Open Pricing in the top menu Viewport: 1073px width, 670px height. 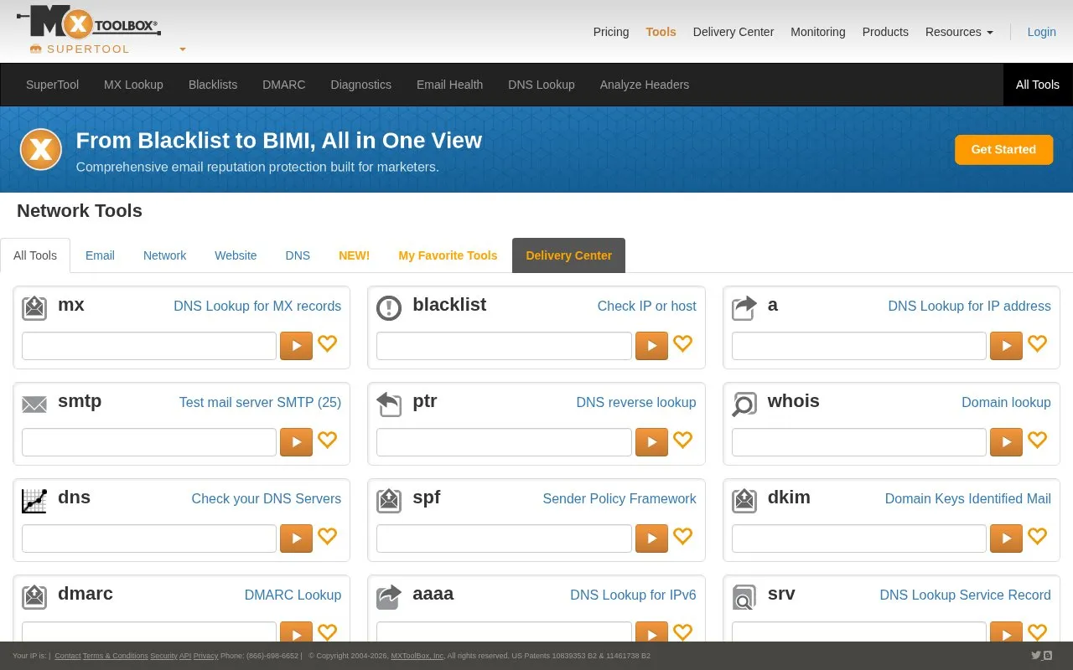point(611,32)
